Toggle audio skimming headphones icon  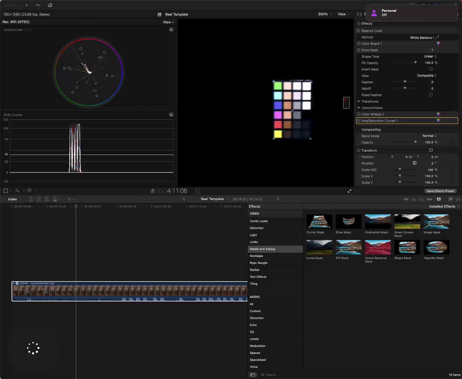[x=421, y=199]
